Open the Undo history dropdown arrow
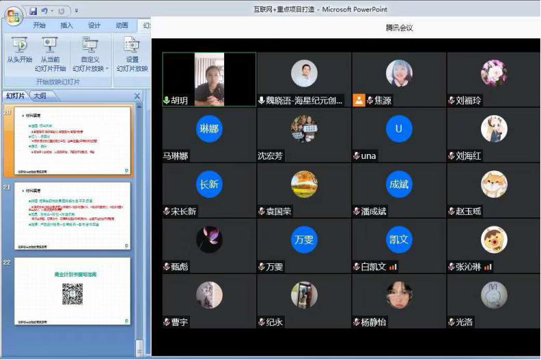 coord(52,11)
